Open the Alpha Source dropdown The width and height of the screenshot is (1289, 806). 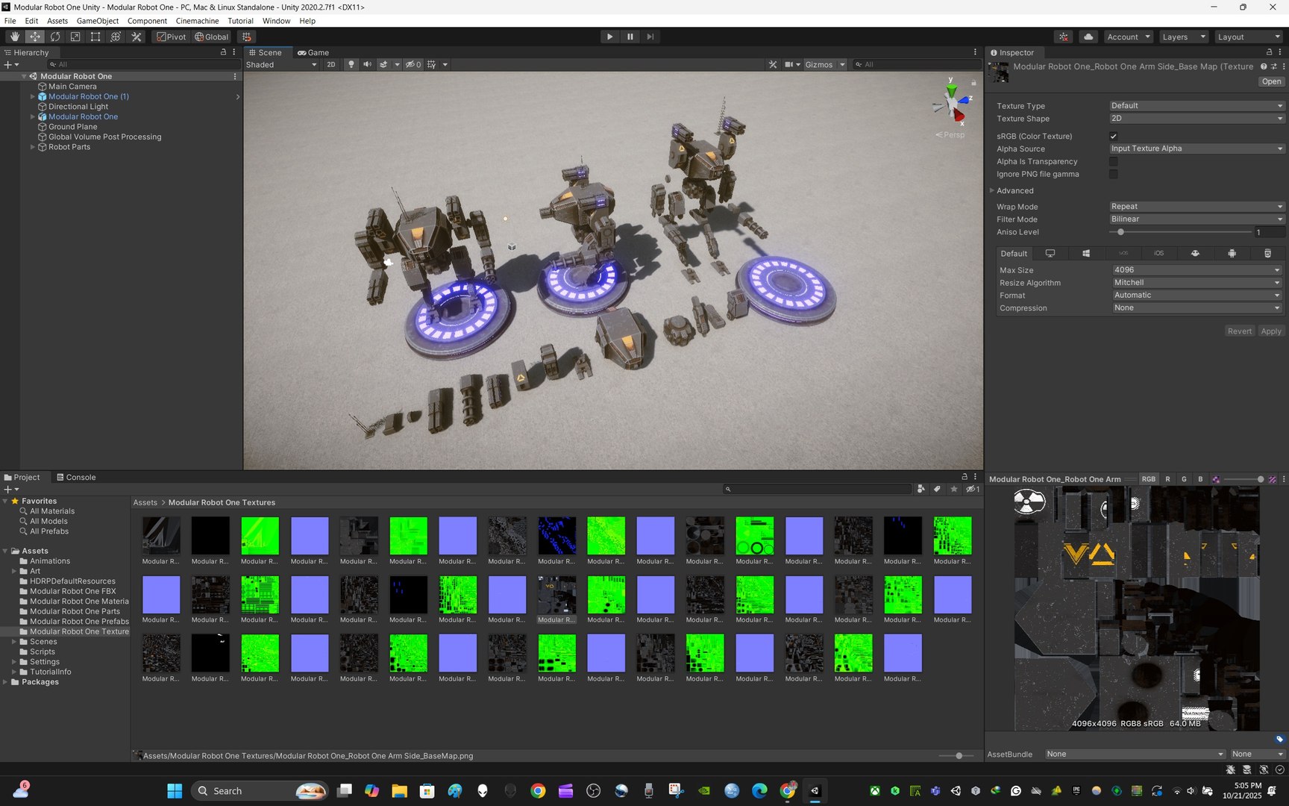1197,149
